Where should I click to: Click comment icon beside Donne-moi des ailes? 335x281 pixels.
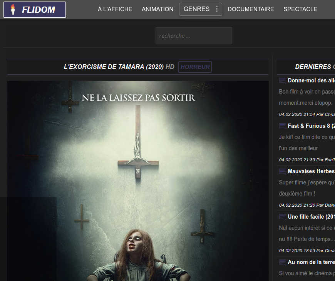(283, 81)
